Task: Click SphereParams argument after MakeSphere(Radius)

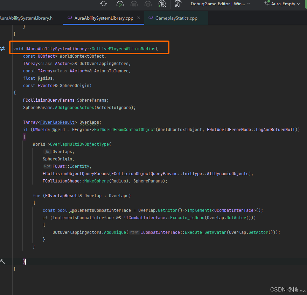Action: point(148,181)
